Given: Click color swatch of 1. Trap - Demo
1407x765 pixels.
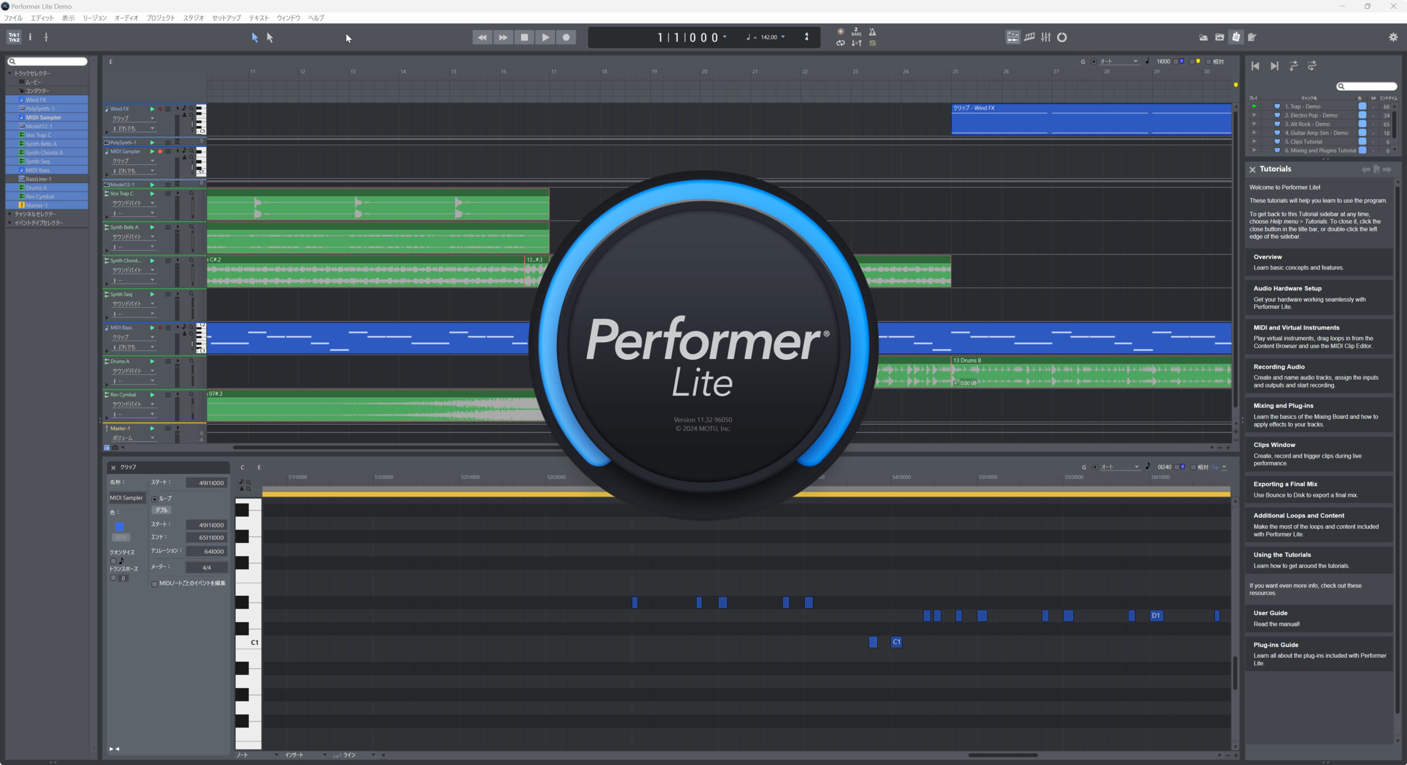Looking at the screenshot, I should pyautogui.click(x=1362, y=107).
